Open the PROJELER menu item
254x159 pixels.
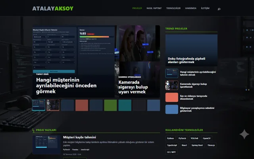pos(137,8)
